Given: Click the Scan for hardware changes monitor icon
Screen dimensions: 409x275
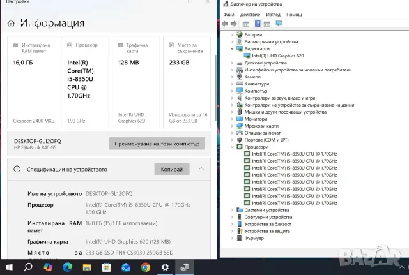Looking at the screenshot, I should pyautogui.click(x=279, y=24).
